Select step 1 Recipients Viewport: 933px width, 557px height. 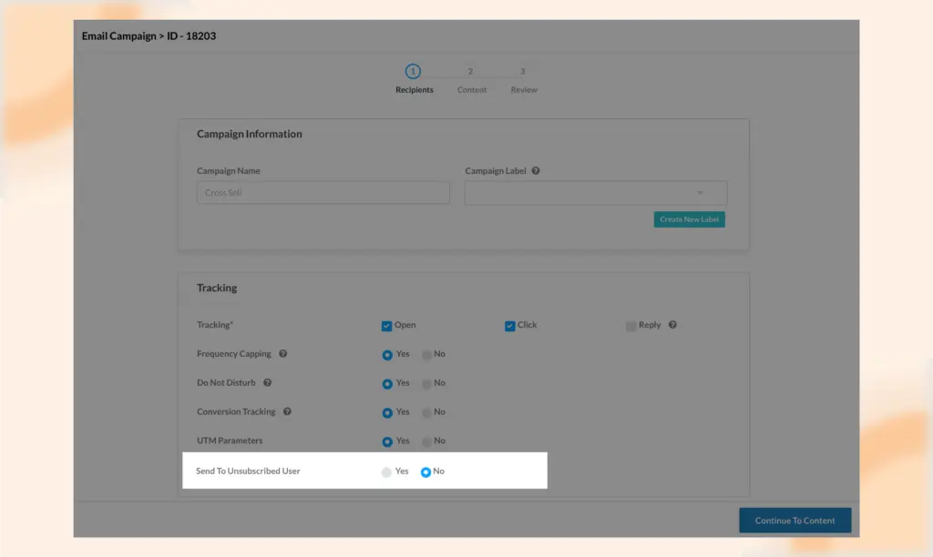(413, 72)
